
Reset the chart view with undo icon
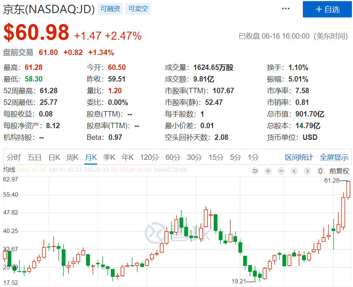click(254, 171)
